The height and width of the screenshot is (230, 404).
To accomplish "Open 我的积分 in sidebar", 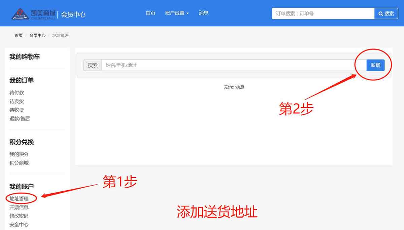I will coord(19,154).
